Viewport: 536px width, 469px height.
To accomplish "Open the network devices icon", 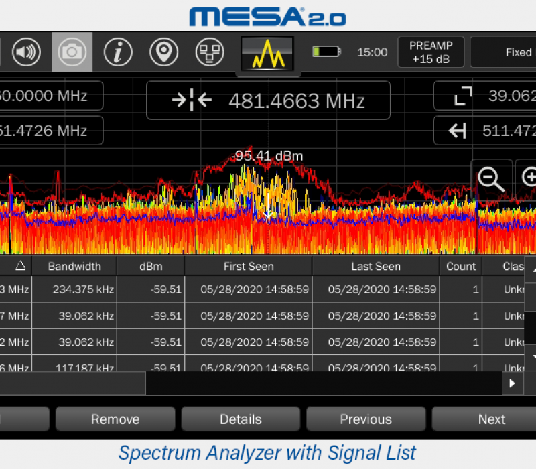I will (x=210, y=52).
